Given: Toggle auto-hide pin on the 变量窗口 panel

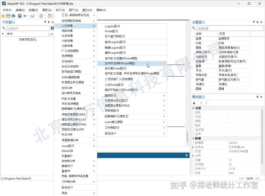Looking at the screenshot, I should (x=257, y=22).
